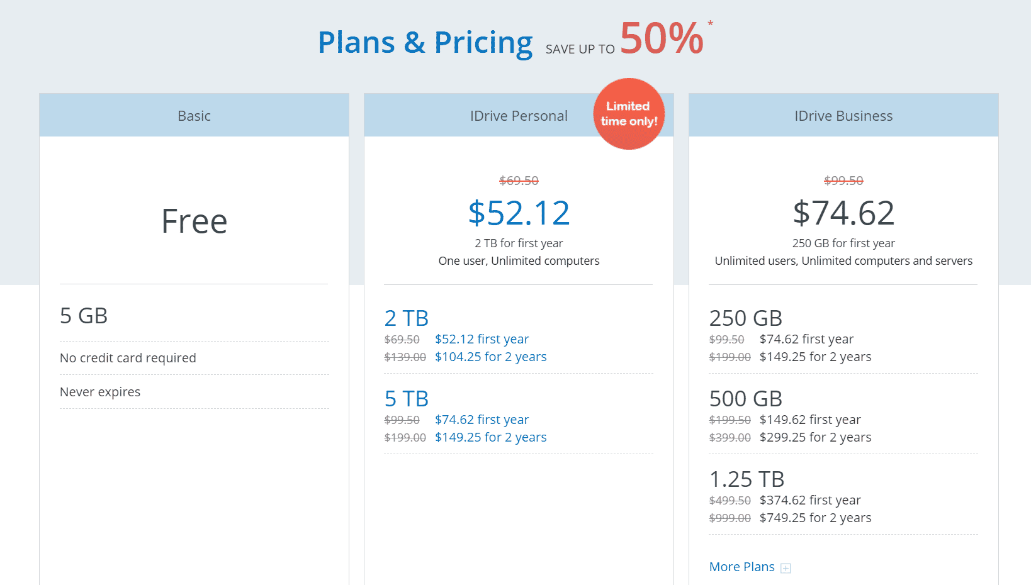This screenshot has height=585, width=1031.
Task: Choose the 5 TB personal plan
Action: pos(407,399)
